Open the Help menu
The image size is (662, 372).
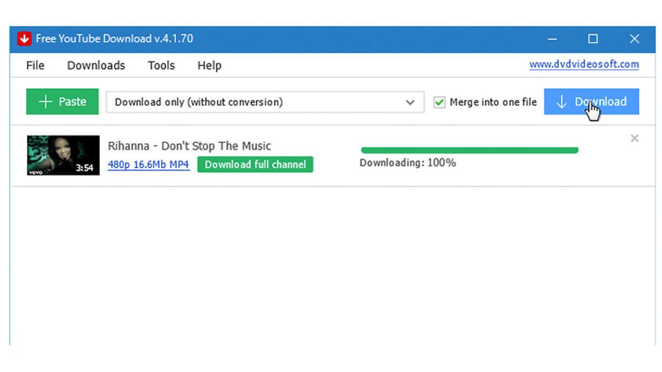(209, 66)
